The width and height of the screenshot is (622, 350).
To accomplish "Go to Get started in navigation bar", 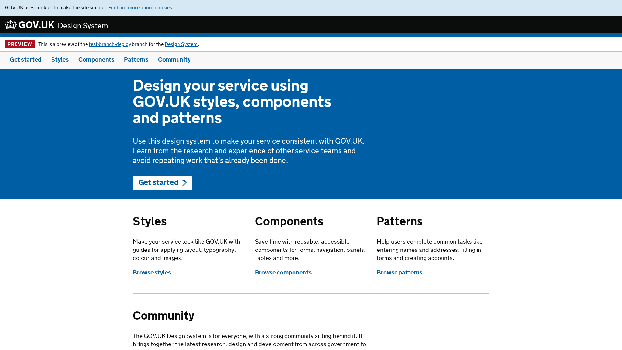I will pos(26,60).
